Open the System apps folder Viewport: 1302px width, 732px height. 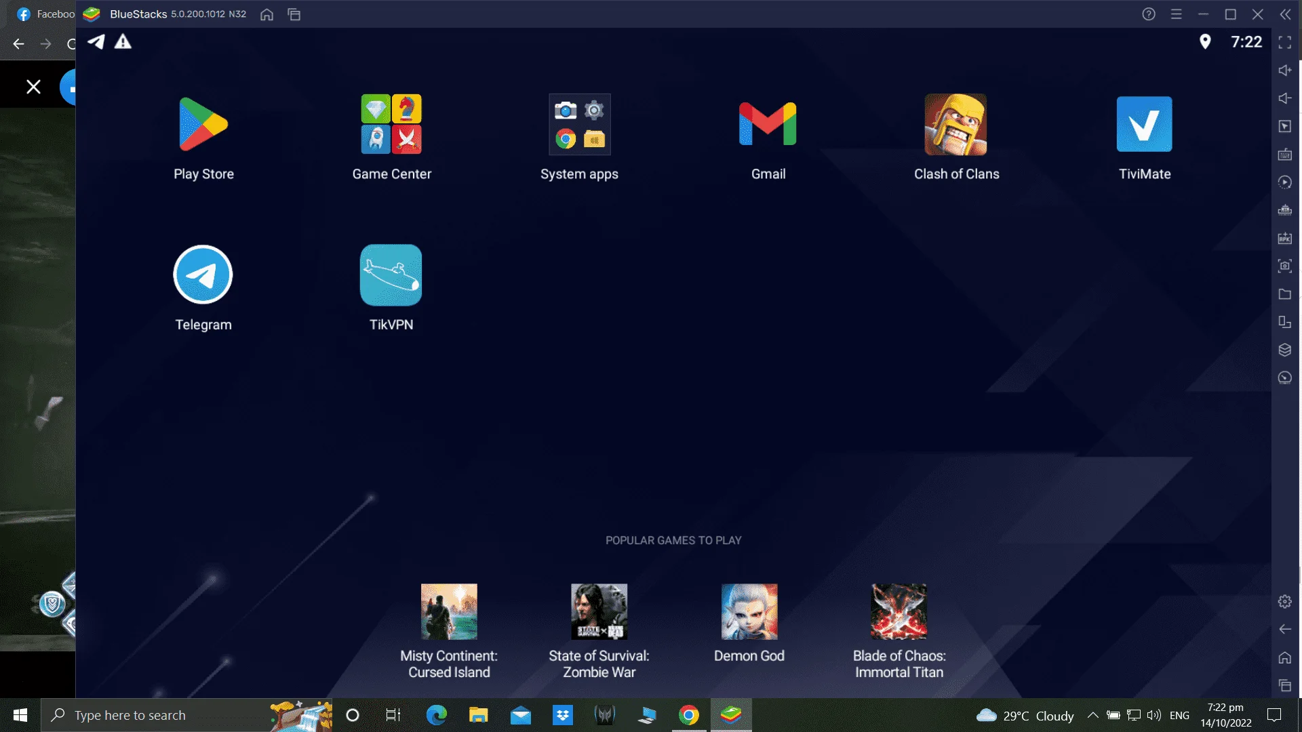pos(580,124)
